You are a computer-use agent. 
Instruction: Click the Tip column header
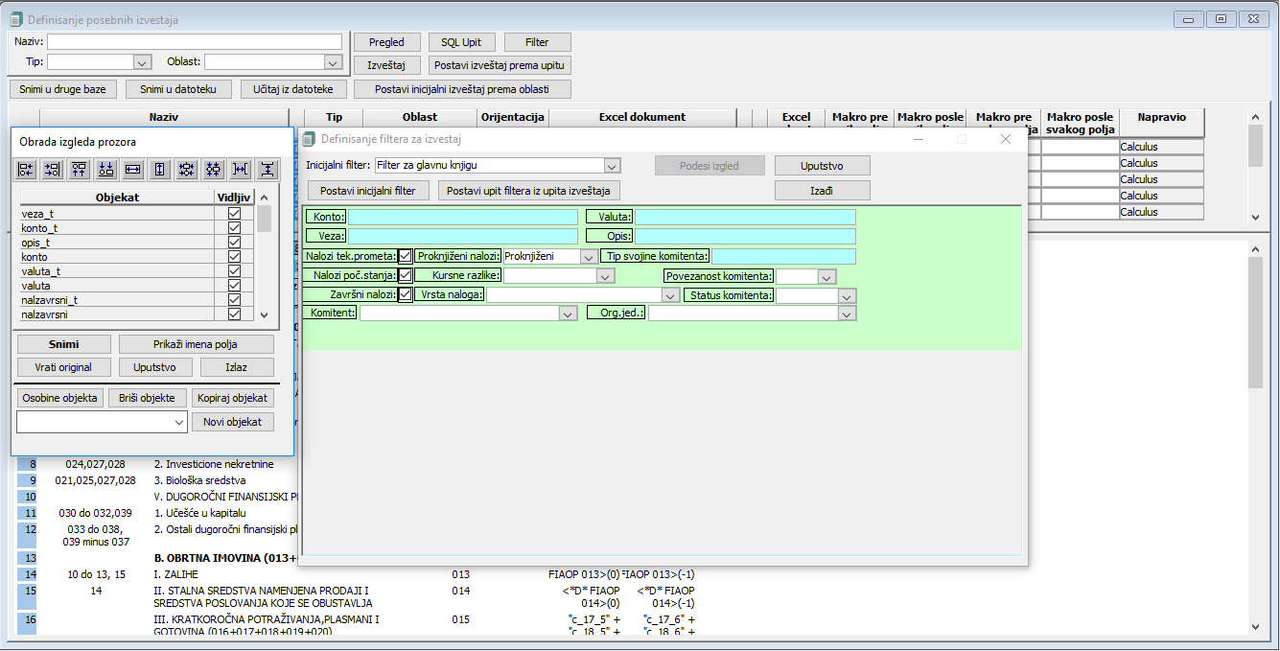[x=334, y=117]
